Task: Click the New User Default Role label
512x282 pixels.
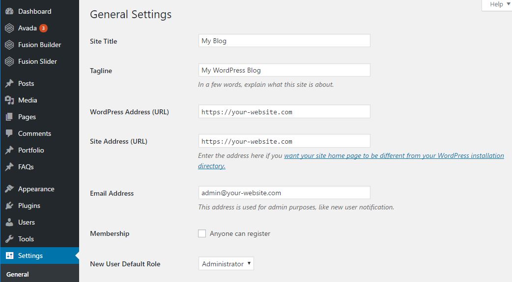Action: click(125, 264)
